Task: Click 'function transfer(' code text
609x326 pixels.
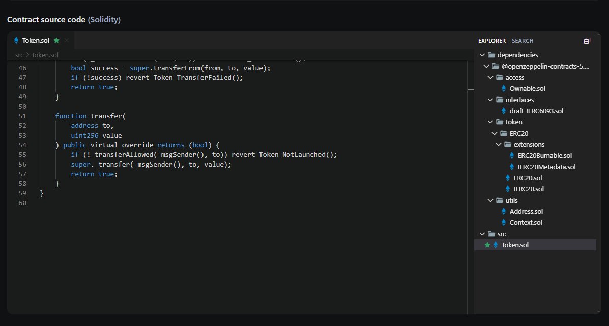Action: (x=91, y=116)
